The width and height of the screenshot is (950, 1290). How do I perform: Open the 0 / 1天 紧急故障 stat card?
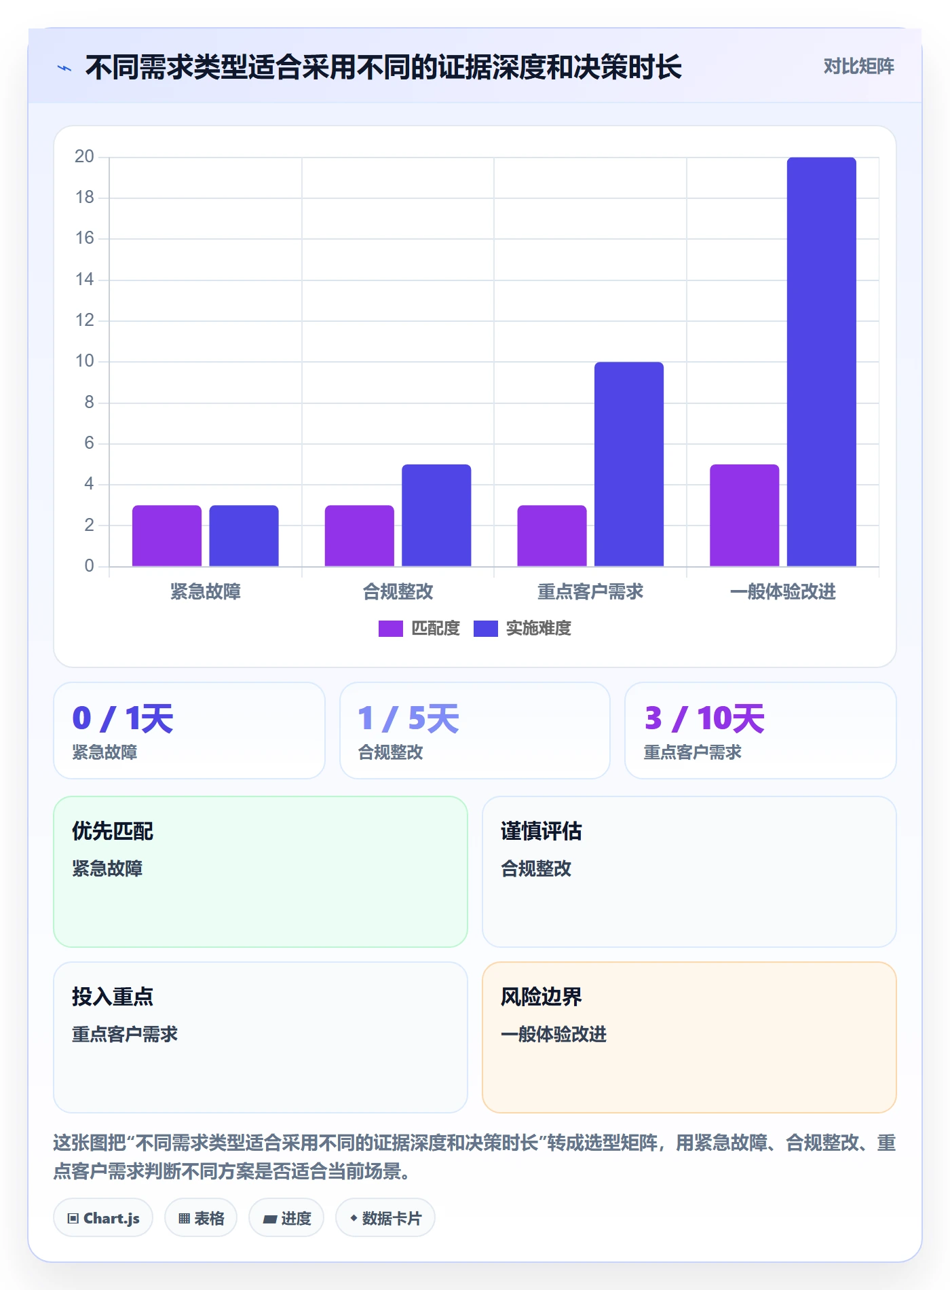pos(189,731)
